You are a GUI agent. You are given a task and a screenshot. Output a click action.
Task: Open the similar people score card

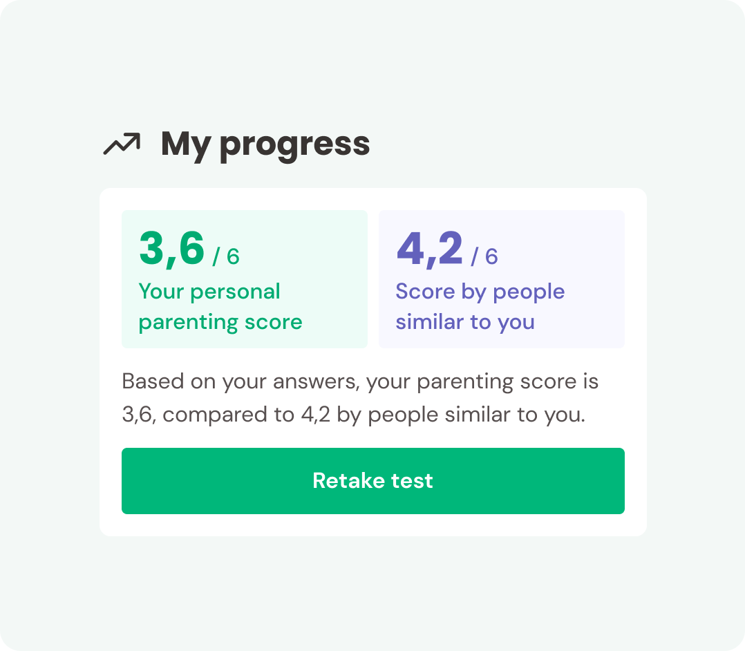502,279
